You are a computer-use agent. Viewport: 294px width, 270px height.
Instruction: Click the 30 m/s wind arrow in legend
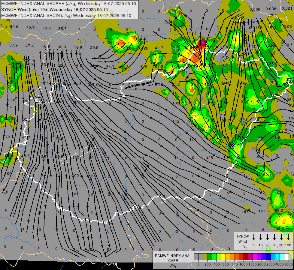click(274, 237)
